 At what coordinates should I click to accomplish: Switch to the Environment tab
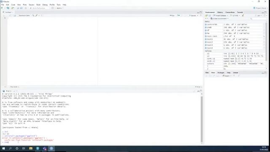210,12
